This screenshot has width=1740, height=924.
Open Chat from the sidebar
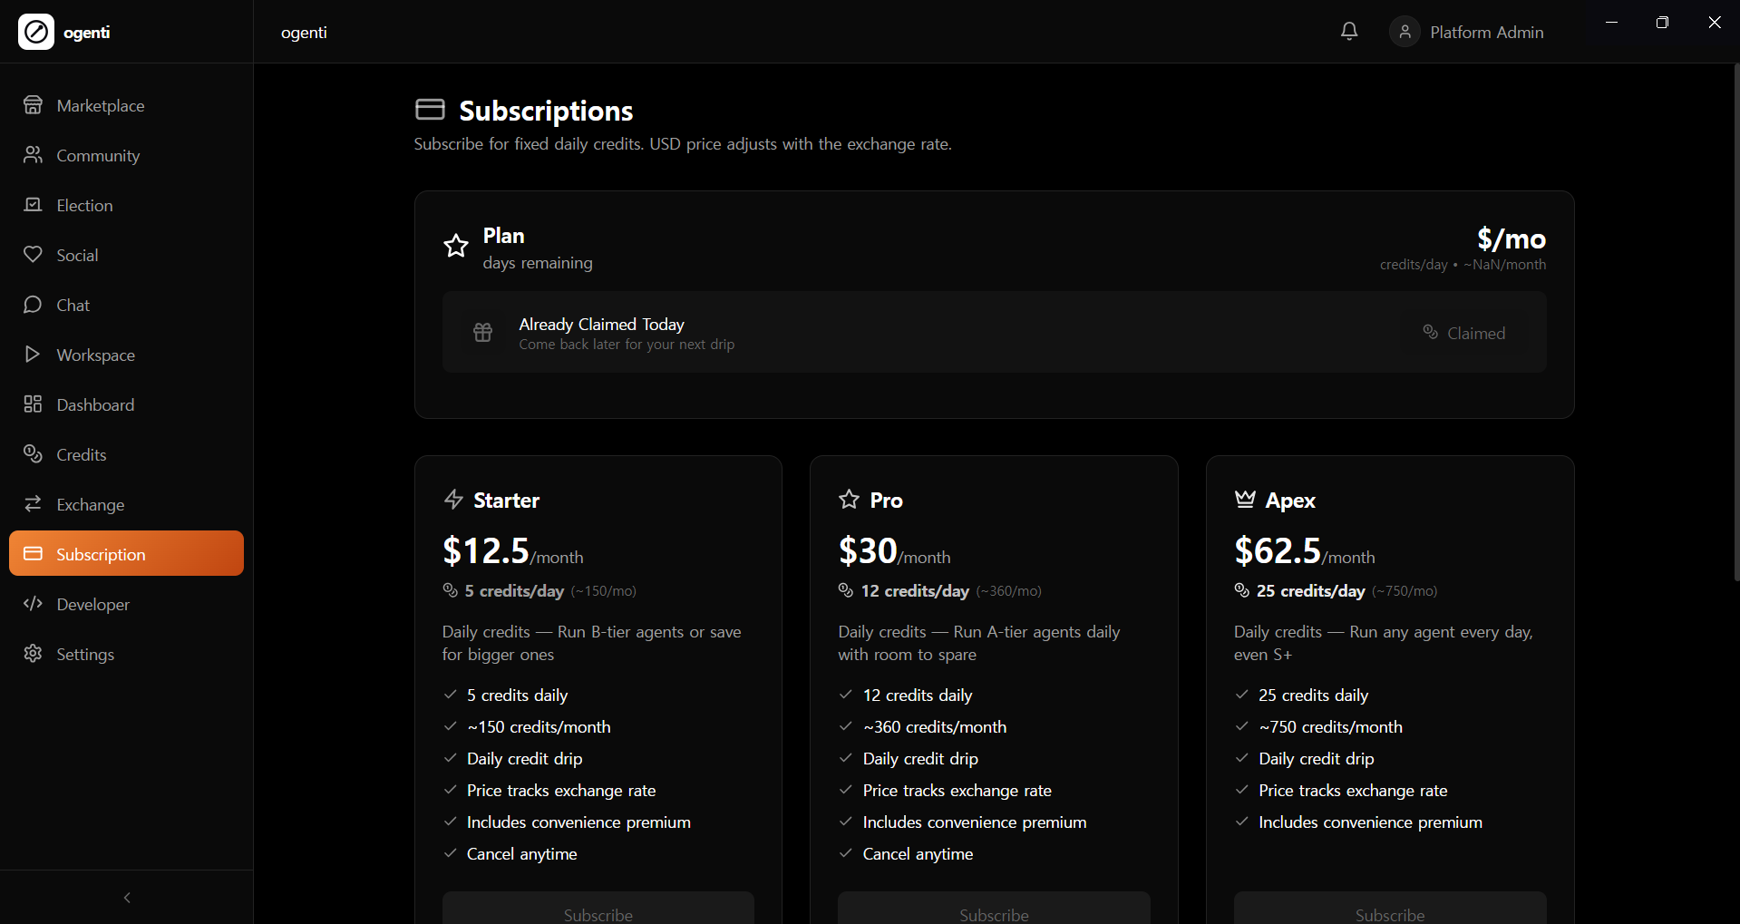pos(73,305)
